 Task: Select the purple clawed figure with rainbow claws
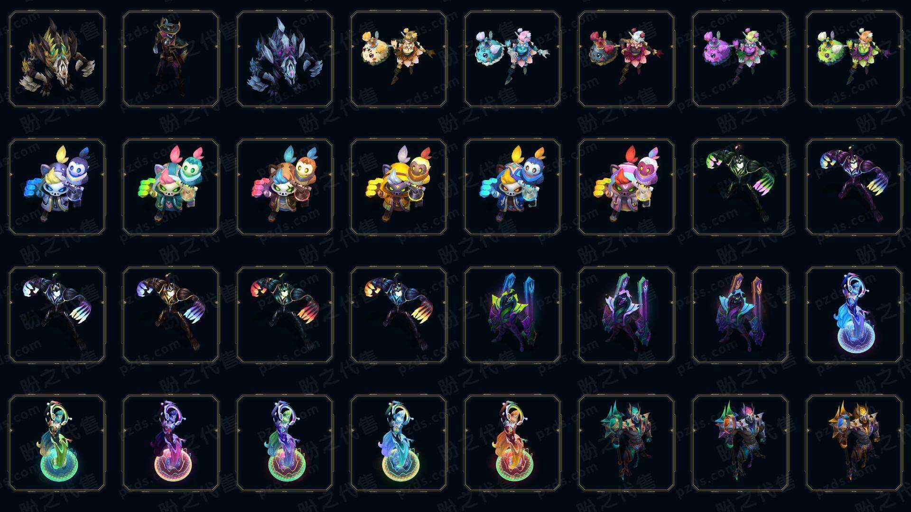pyautogui.click(x=854, y=187)
